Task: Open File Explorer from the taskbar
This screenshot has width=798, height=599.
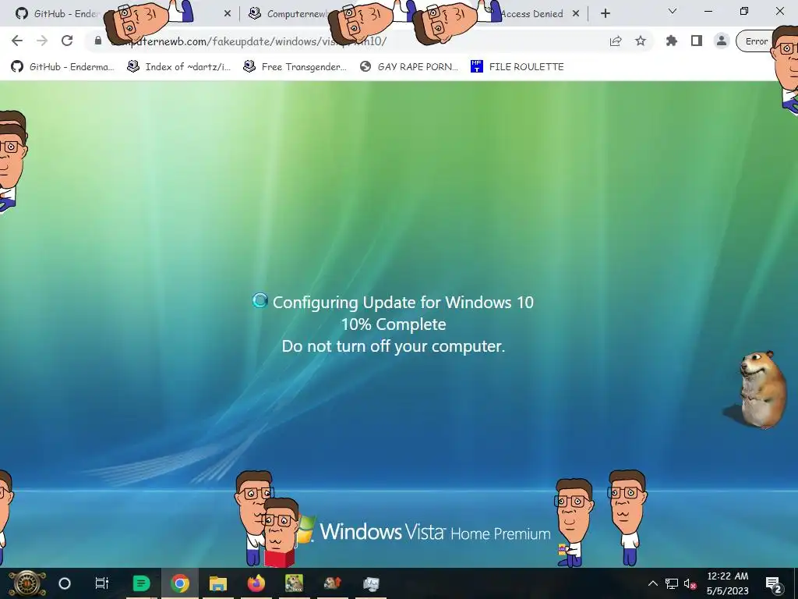Action: click(218, 583)
